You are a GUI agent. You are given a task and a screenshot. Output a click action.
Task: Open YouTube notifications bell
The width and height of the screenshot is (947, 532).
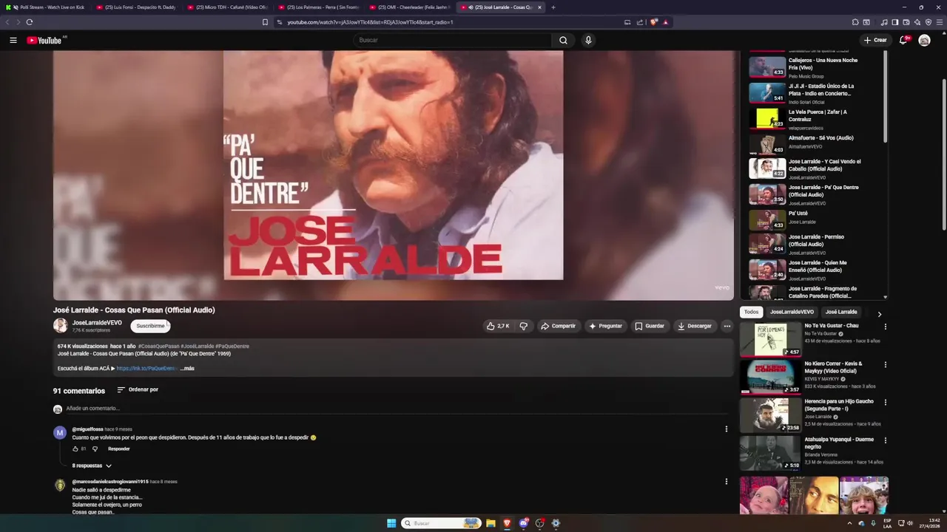903,40
